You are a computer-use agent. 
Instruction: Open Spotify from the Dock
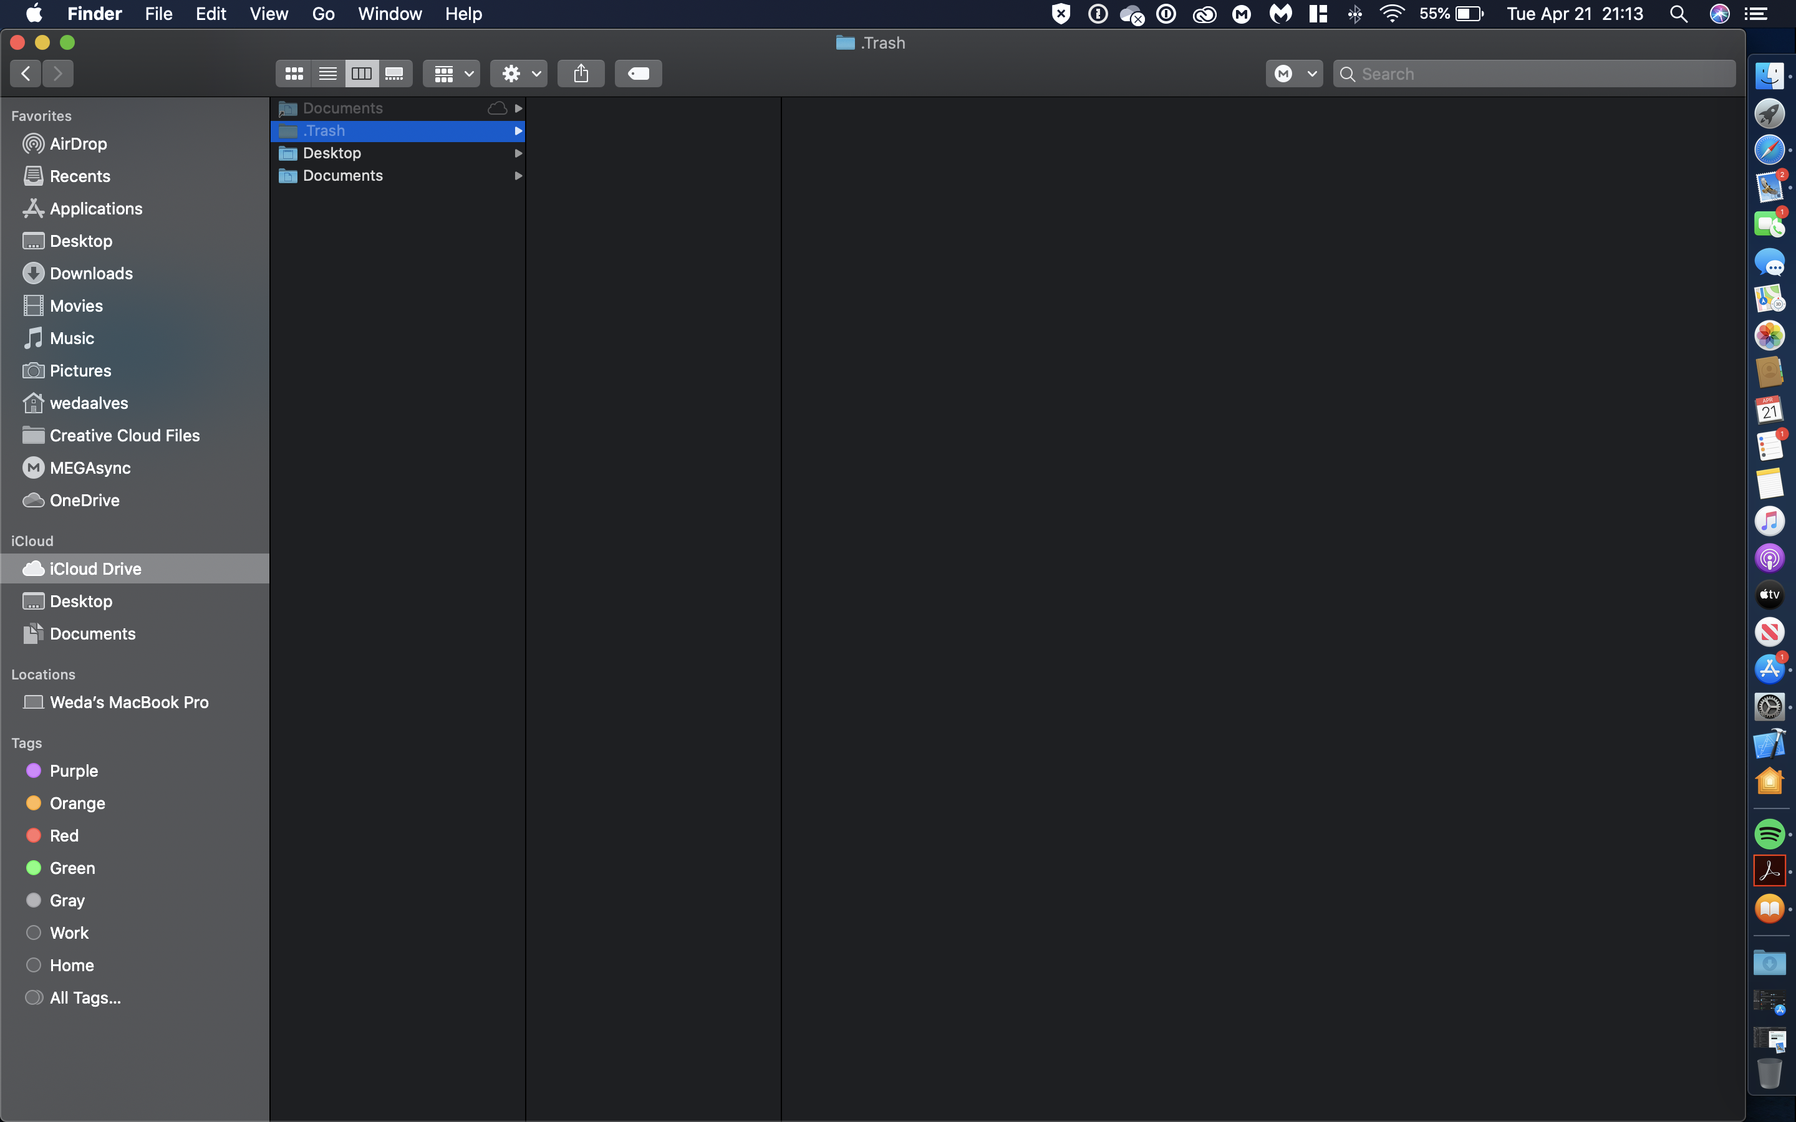[x=1769, y=834]
